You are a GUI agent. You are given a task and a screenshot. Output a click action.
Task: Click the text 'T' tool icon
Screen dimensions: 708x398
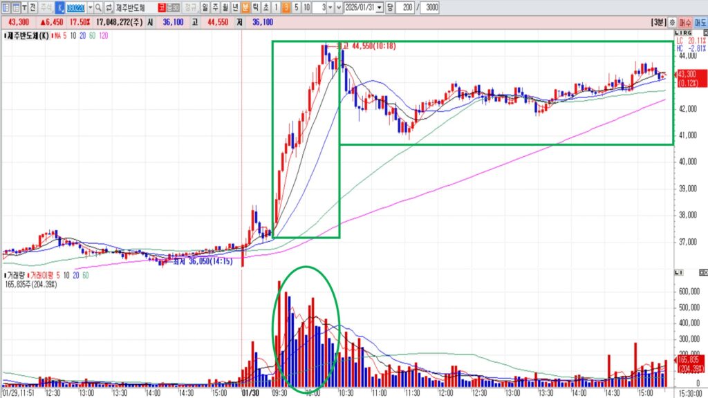tap(25, 7)
